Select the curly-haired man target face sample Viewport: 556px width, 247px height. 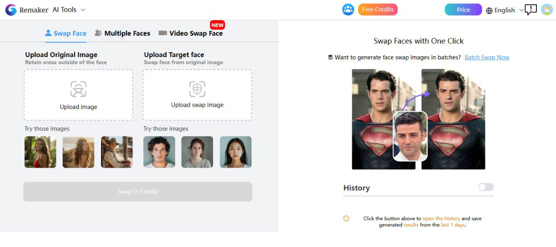pyautogui.click(x=159, y=152)
